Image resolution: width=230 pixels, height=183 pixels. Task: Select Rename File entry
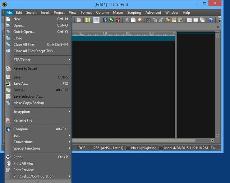[x=38, y=120]
